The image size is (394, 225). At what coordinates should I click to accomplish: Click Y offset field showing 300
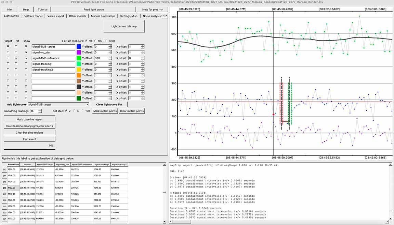(x=101, y=58)
